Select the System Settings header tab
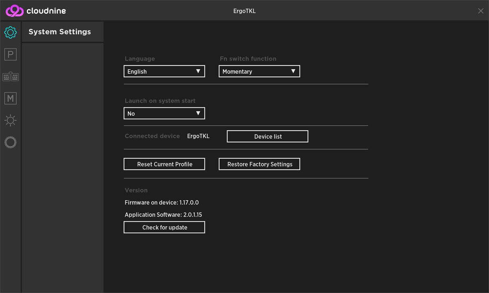Screen dimensions: 489x293 63,32
